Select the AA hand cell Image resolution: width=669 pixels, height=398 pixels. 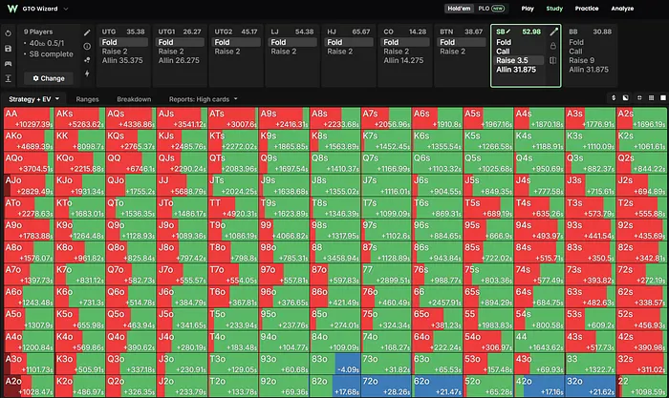(29, 118)
